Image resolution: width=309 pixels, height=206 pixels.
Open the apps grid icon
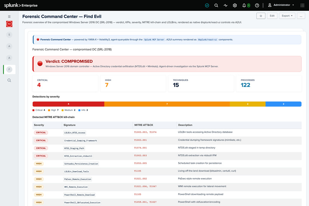[x=302, y=5]
